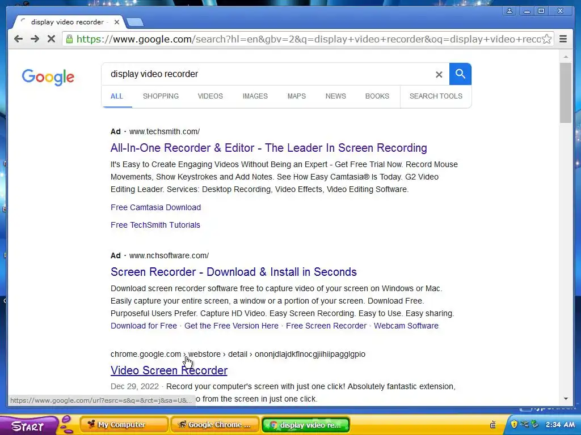Click the 2:34 AM taskbar clock

560,424
